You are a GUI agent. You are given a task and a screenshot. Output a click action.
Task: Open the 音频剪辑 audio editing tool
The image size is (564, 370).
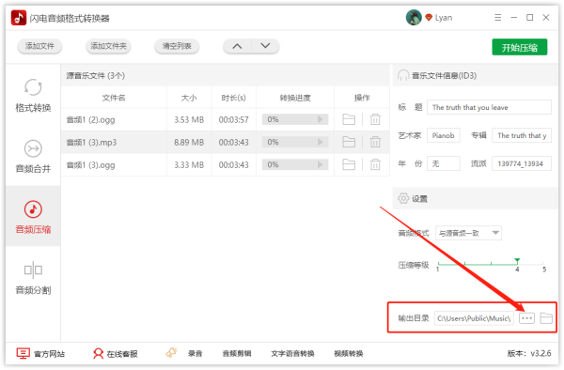(237, 354)
